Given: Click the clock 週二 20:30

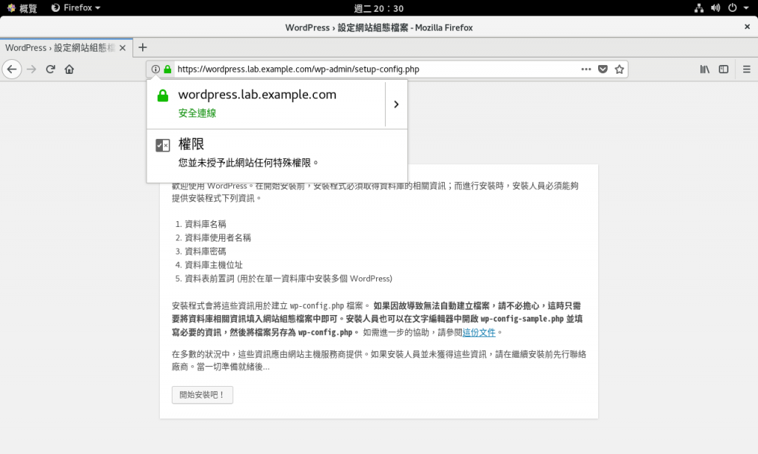Looking at the screenshot, I should click(378, 8).
